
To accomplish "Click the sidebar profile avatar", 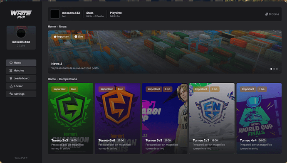I will click(21, 33).
